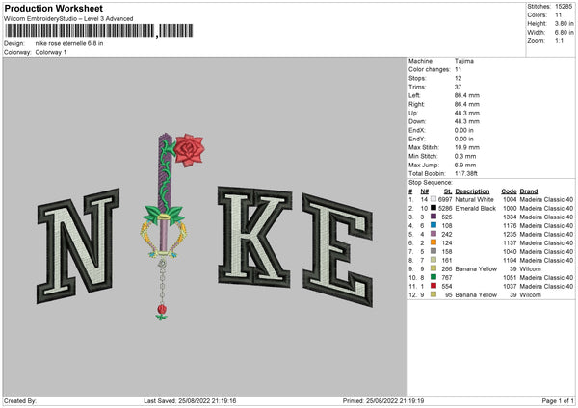Pick the mauve swatch with code 1235
Viewport: 578px width, 408px height.
[x=433, y=234]
